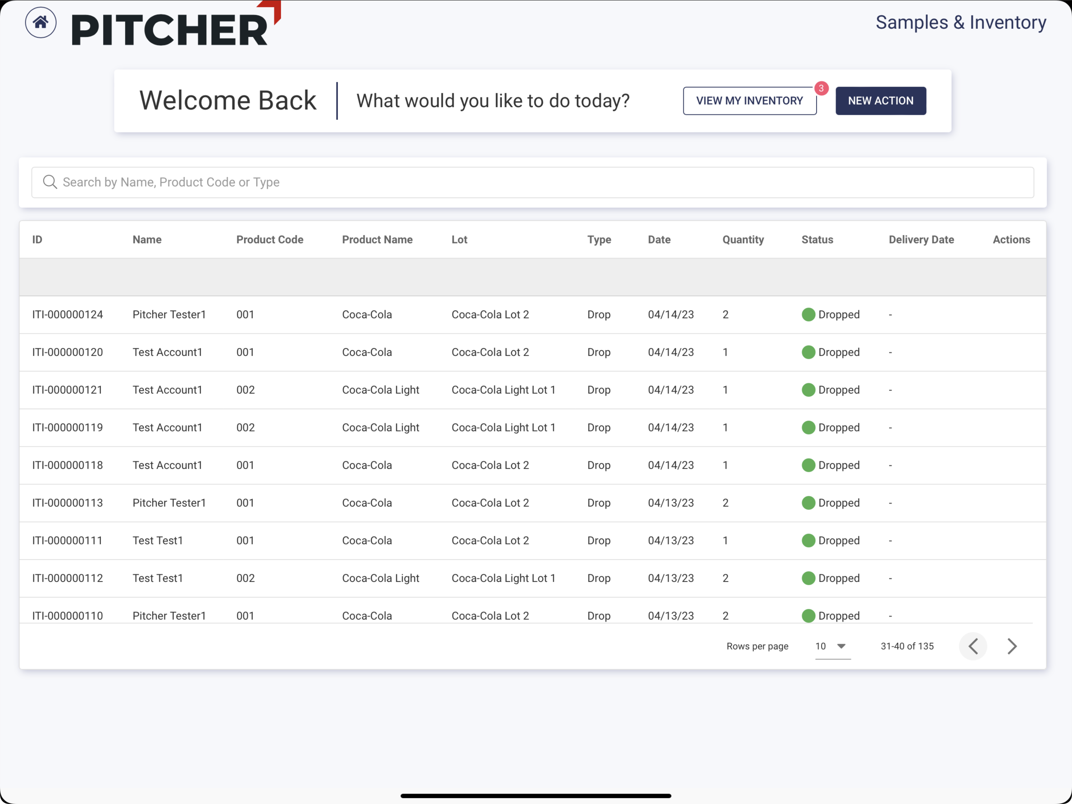Click the red notification badge showing 3
This screenshot has width=1072, height=804.
pyautogui.click(x=821, y=88)
